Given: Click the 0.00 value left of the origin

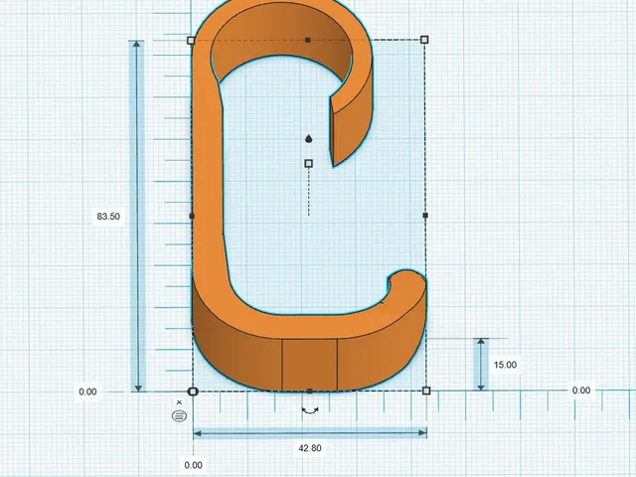Looking at the screenshot, I should click(x=87, y=392).
